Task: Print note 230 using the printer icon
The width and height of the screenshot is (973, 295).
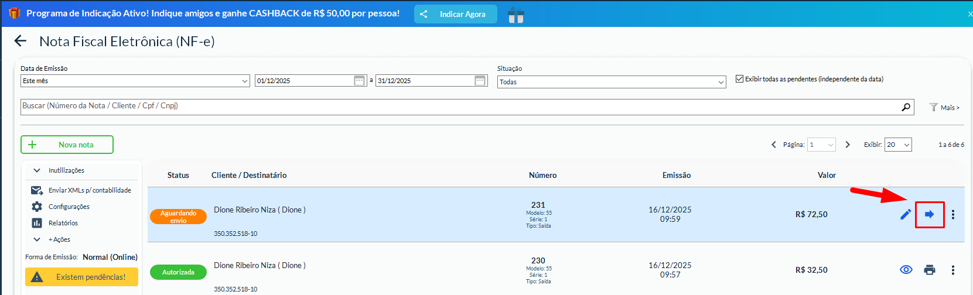Action: (x=930, y=270)
